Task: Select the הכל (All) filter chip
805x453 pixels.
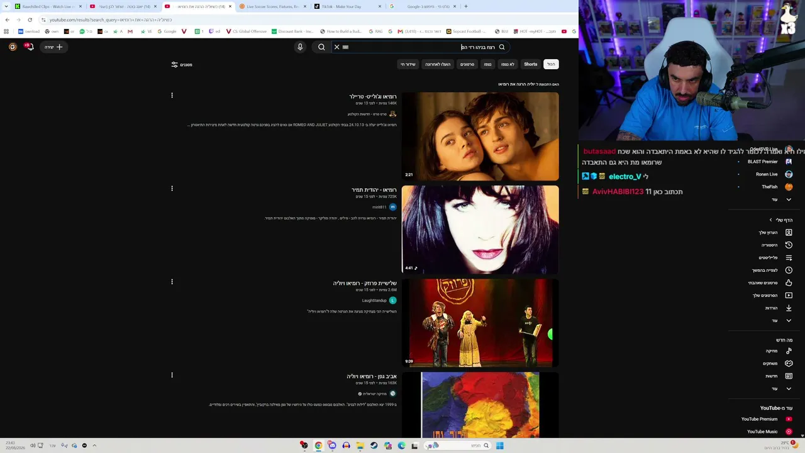Action: 551,64
